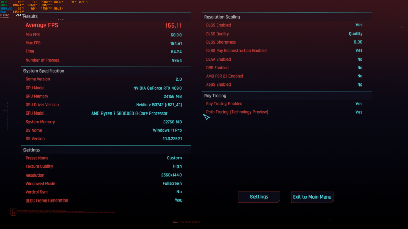Click the Vertical Sync No value
Image resolution: width=408 pixels, height=229 pixels.
(179, 192)
